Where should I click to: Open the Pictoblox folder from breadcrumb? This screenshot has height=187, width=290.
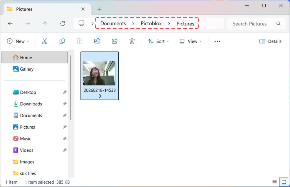[151, 24]
